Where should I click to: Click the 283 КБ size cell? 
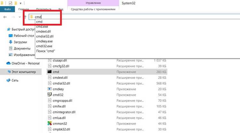click(161, 72)
